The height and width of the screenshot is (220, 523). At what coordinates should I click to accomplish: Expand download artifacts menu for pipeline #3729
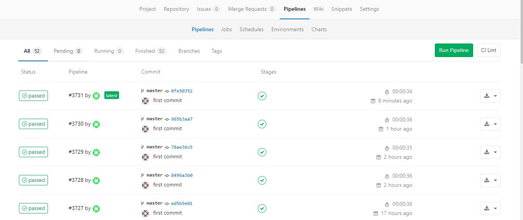pyautogui.click(x=490, y=152)
